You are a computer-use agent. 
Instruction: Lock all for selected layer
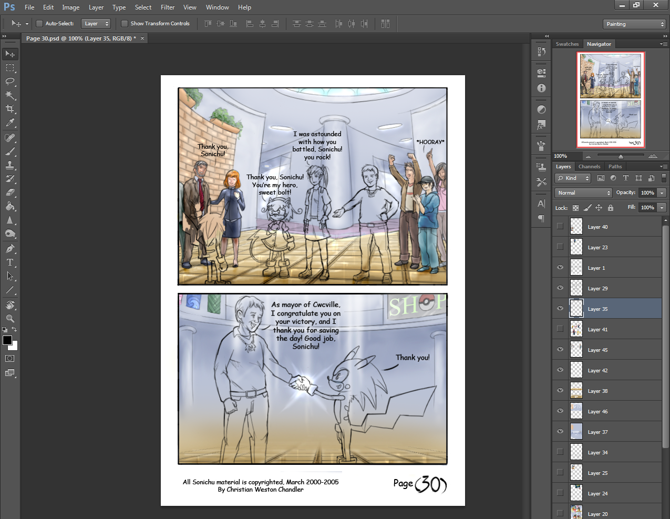[x=610, y=208]
